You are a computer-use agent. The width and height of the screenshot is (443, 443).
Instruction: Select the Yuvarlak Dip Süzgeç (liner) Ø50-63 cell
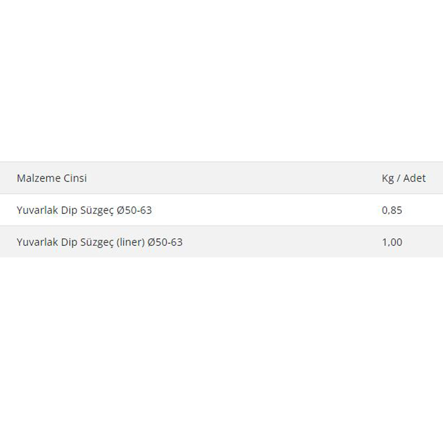tap(99, 242)
